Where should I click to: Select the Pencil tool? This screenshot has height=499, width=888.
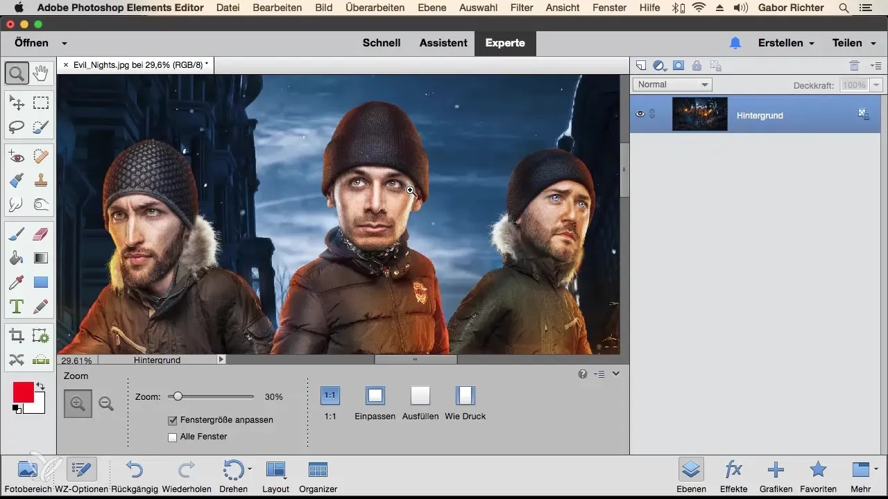click(x=41, y=306)
